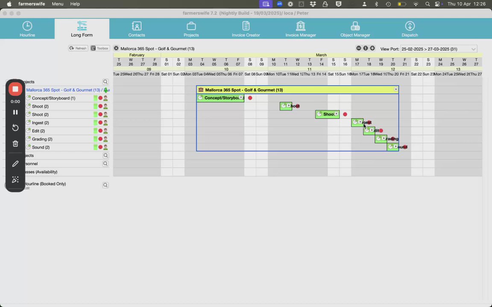This screenshot has width=492, height=307.
Task: Click the 'Mon 17' date header
Action: (357, 74)
